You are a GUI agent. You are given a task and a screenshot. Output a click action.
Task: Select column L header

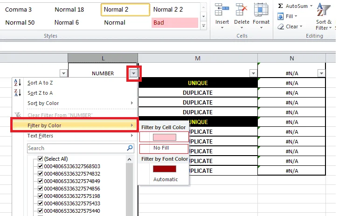[x=103, y=58]
